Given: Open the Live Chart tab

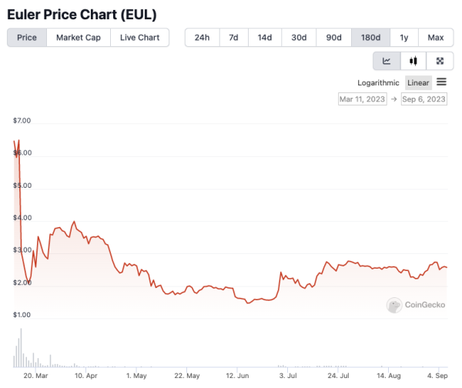Looking at the screenshot, I should [x=139, y=38].
